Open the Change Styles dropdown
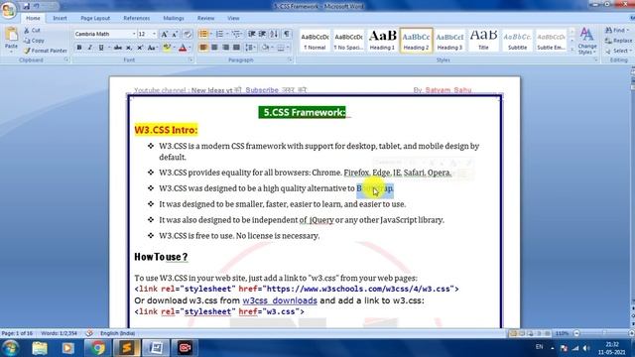This screenshot has width=635, height=357. 586,41
